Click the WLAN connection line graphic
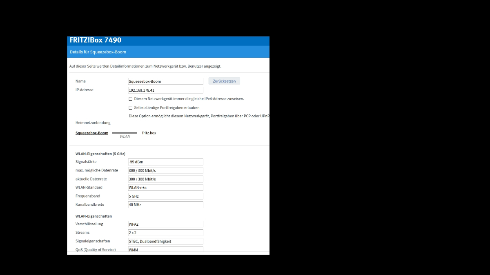Viewport: 490px width, 275px height. tap(125, 133)
